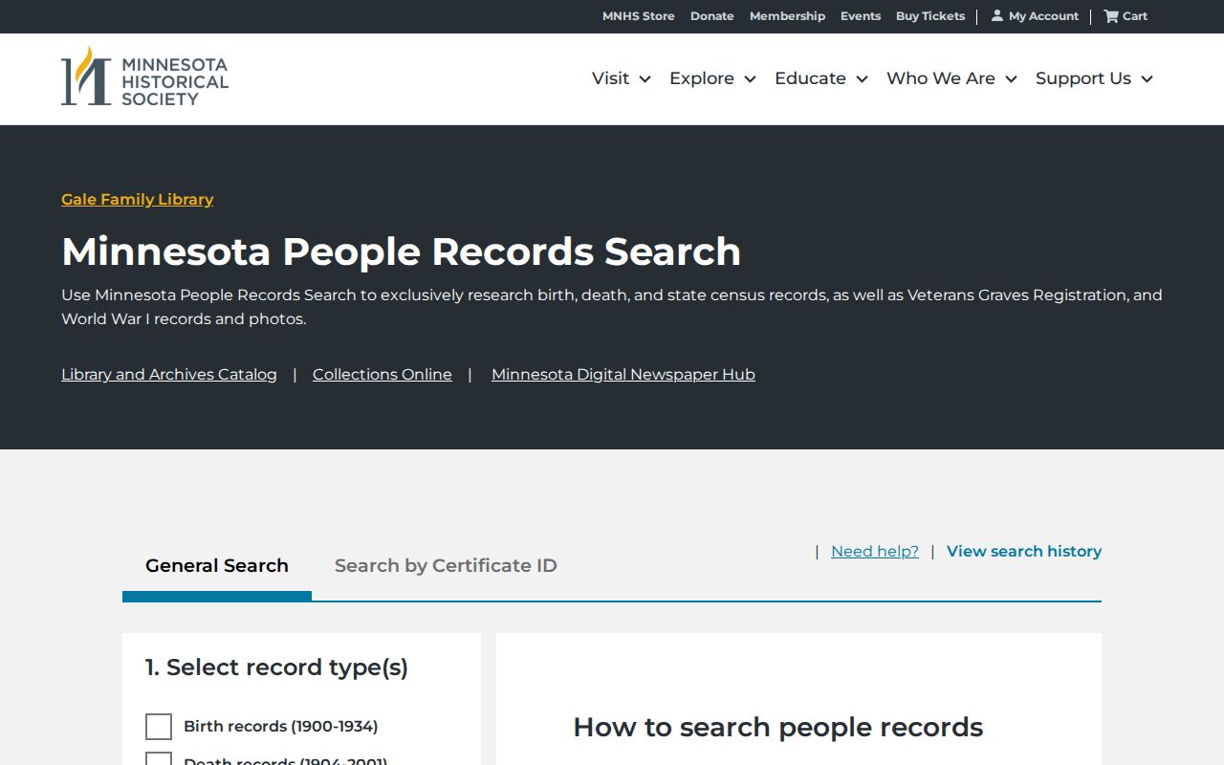Open the Collections Online link
The width and height of the screenshot is (1224, 765).
click(x=382, y=375)
